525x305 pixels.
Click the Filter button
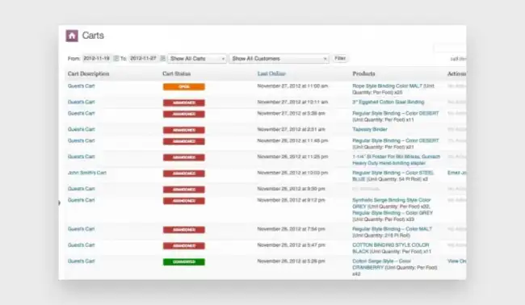click(340, 58)
